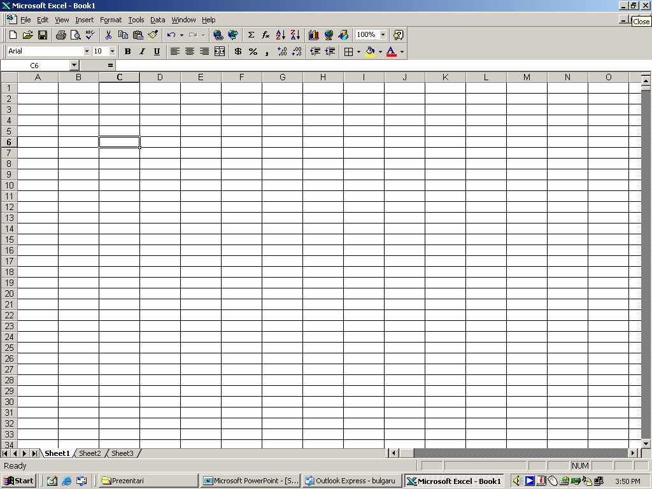Switch to Outlook Express taskbar button
This screenshot has height=489, width=652.
[x=351, y=481]
